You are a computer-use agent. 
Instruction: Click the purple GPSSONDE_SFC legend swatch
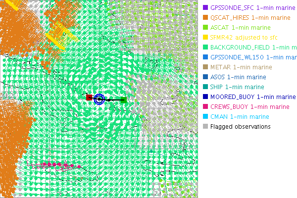[x=205, y=8]
